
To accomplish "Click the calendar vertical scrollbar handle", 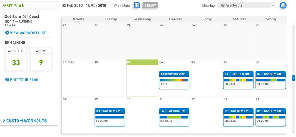I will tap(293, 78).
